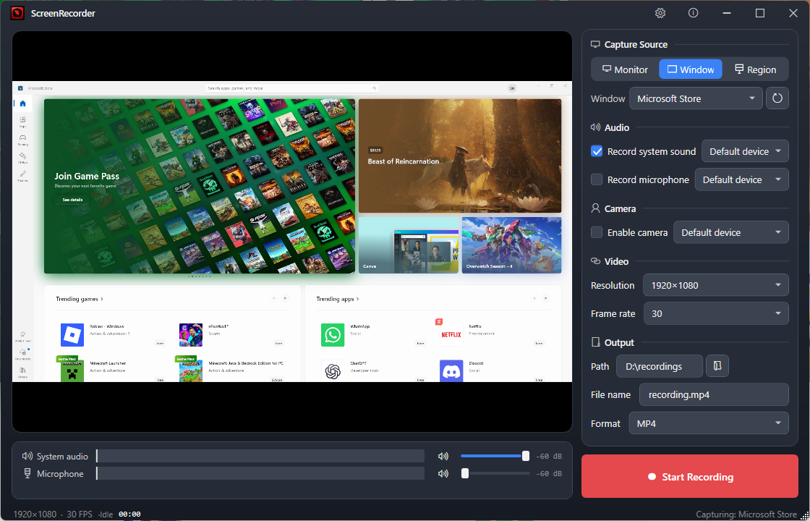Click the Home icon in Microsoft Store preview
Image resolution: width=810 pixels, height=521 pixels.
(x=22, y=103)
